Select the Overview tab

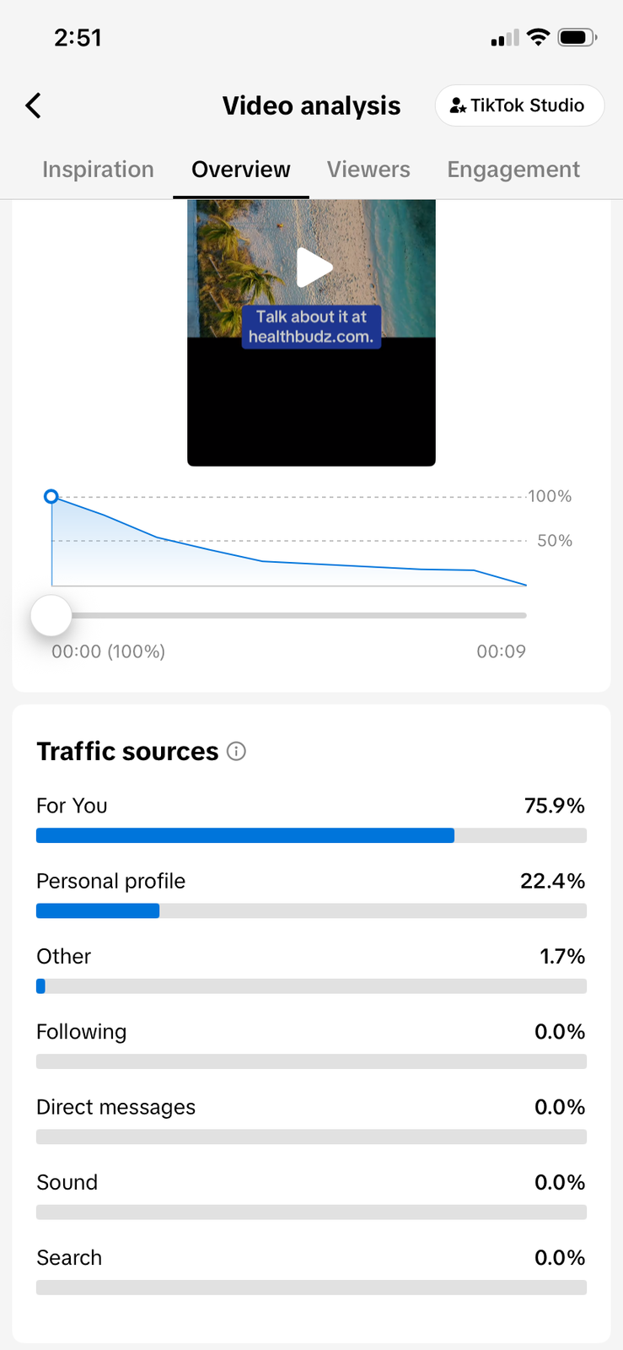pos(241,170)
